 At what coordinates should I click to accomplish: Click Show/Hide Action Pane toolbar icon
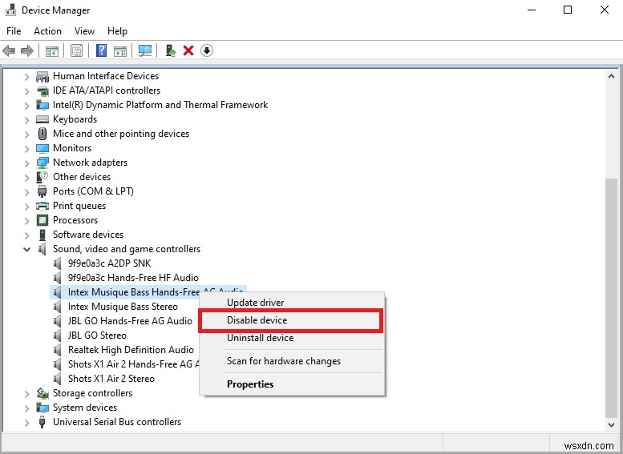click(x=120, y=50)
